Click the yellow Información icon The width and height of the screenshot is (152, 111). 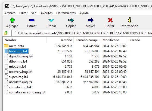pos(130,20)
